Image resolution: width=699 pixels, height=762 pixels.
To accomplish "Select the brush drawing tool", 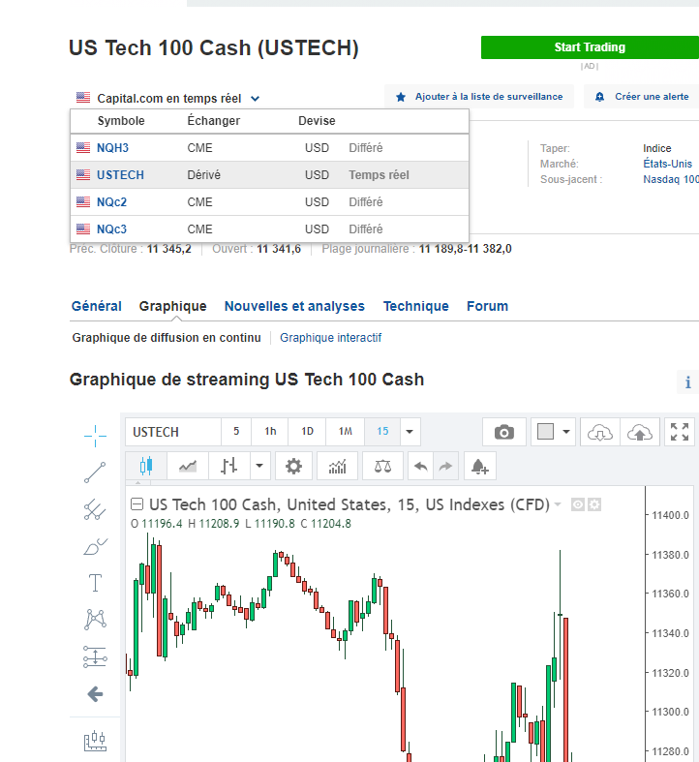I will [95, 547].
